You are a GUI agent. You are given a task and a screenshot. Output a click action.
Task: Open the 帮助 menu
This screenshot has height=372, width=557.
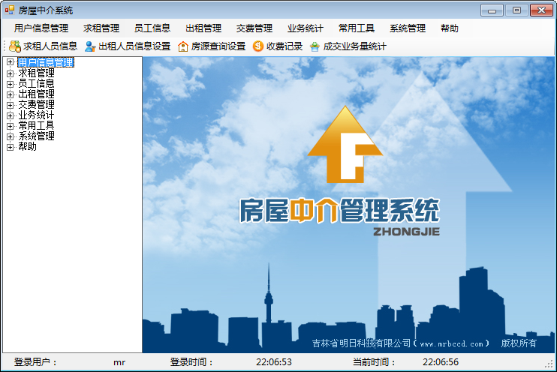pos(450,28)
